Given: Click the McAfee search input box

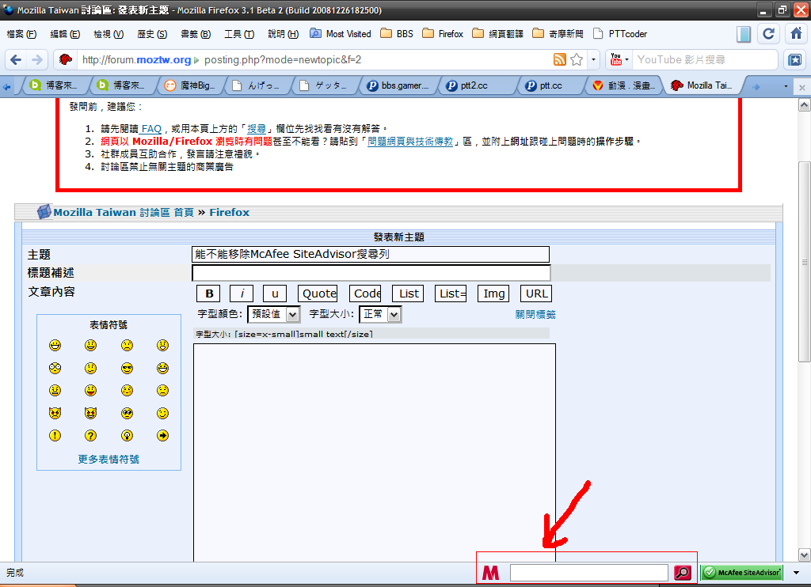Looking at the screenshot, I should (x=589, y=573).
